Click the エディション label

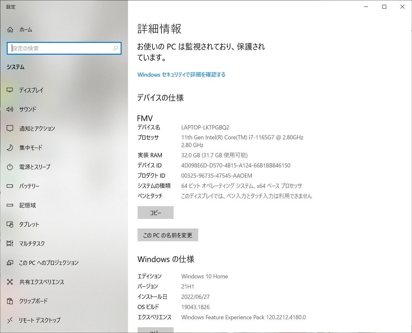(x=150, y=276)
